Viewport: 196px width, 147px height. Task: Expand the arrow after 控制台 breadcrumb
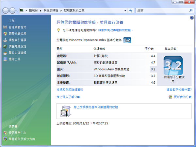(41, 11)
